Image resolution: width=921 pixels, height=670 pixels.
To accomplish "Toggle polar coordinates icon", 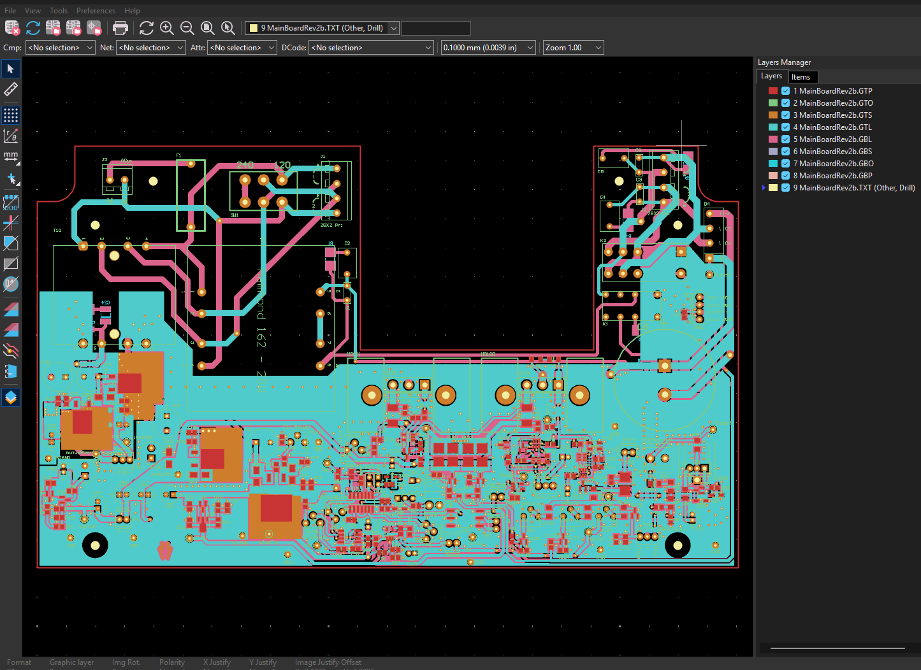I will 11,136.
